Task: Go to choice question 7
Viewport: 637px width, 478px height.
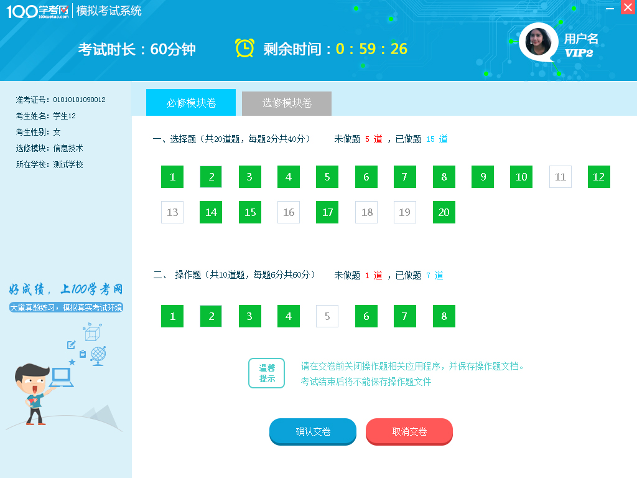Action: pos(404,177)
